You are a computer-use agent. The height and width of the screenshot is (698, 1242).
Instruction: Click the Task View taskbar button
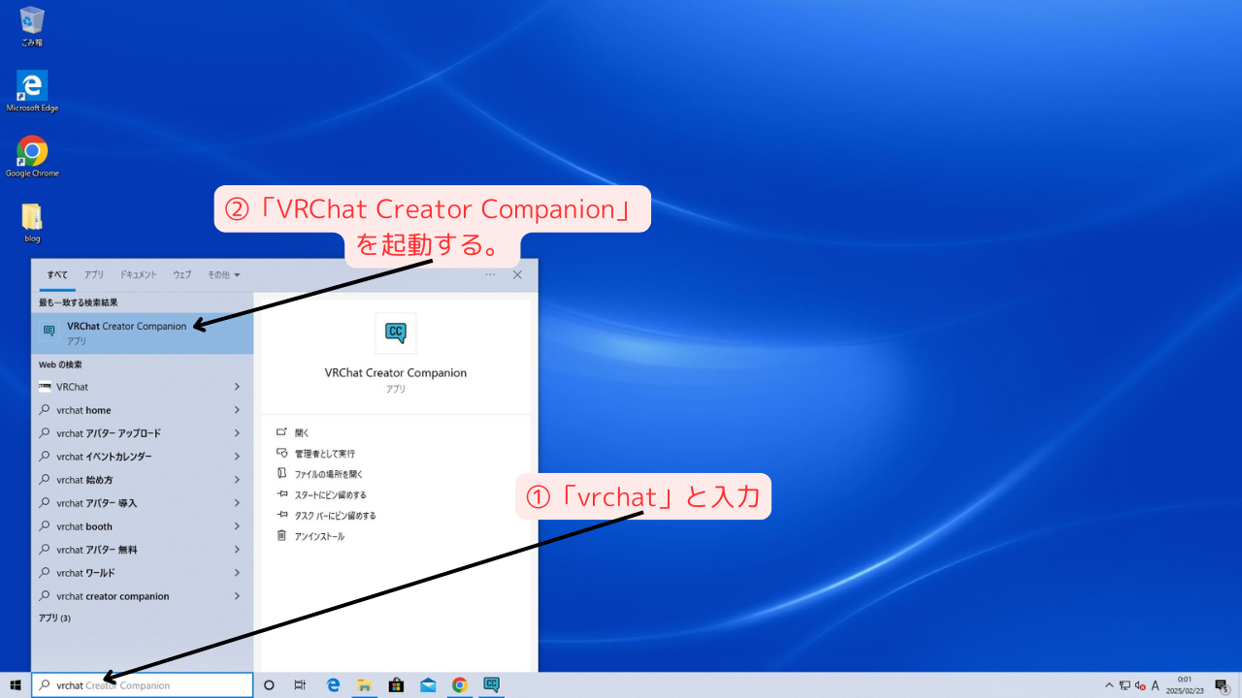point(301,684)
